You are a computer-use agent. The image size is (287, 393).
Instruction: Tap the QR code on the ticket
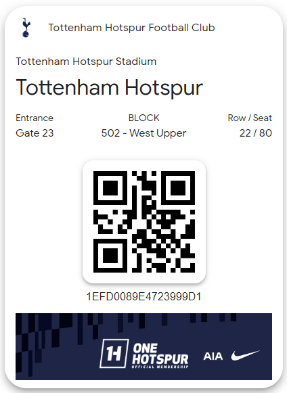pos(144,222)
